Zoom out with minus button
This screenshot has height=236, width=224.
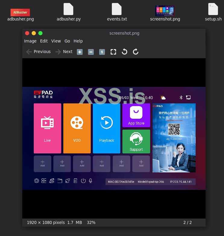91,52
